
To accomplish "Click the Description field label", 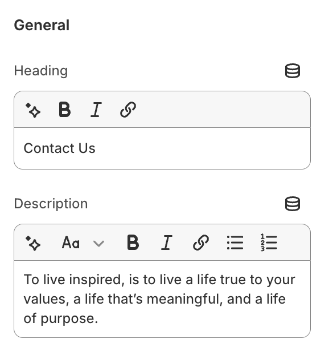I will [51, 204].
